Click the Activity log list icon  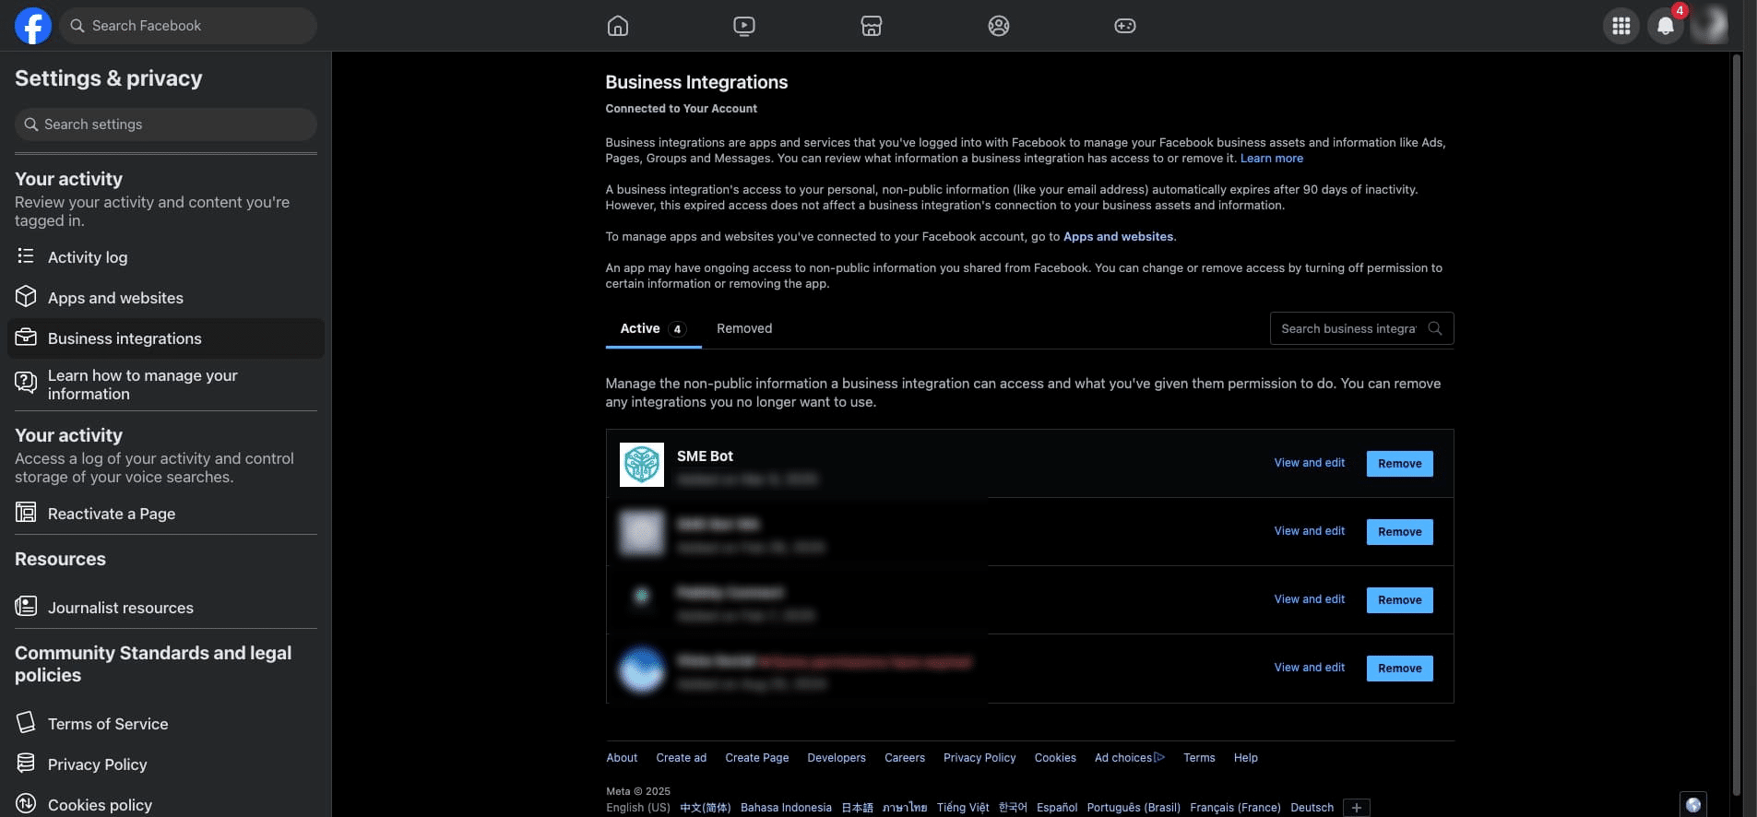click(26, 256)
